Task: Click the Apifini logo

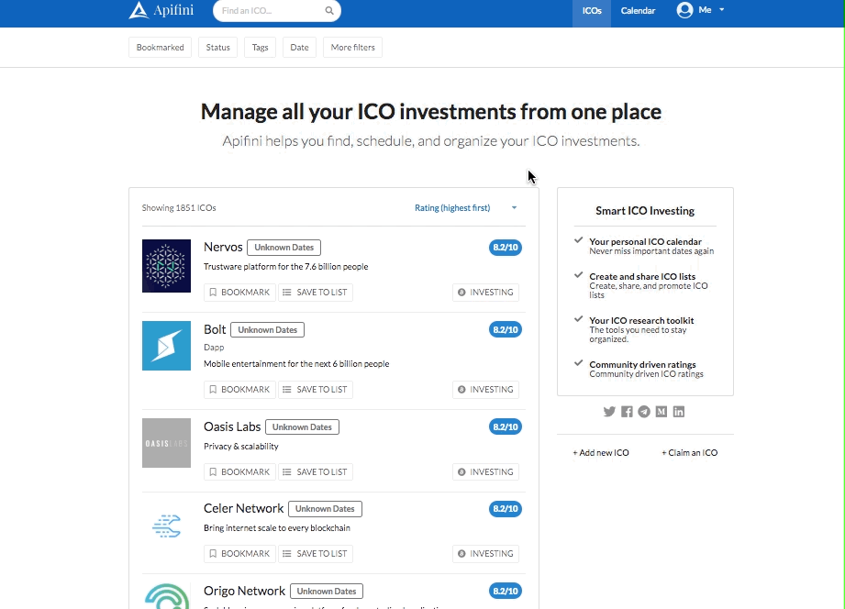Action: click(x=161, y=10)
